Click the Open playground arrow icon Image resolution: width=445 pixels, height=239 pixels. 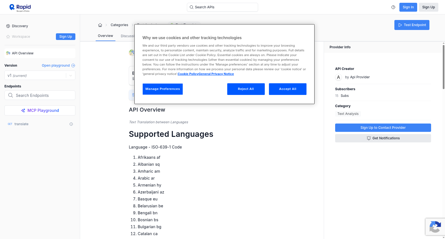[x=73, y=66]
